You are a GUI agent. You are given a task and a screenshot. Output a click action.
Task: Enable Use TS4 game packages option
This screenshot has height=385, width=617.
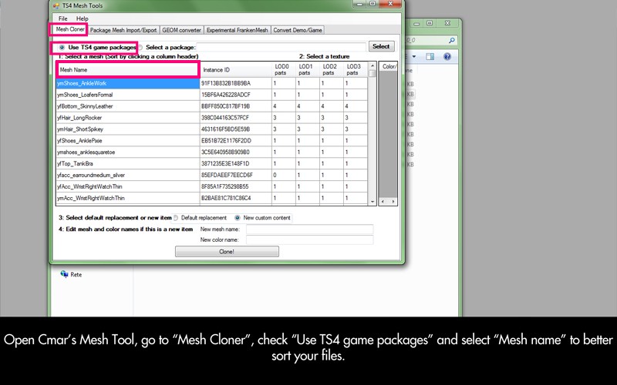pyautogui.click(x=62, y=47)
